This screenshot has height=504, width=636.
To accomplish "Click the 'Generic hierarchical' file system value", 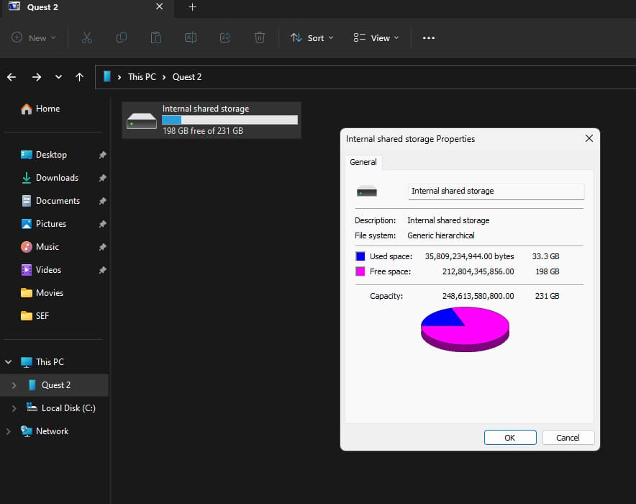I will (x=441, y=235).
